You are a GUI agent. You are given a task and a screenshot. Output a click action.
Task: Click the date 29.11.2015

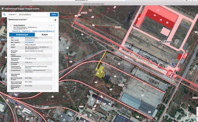(28, 82)
